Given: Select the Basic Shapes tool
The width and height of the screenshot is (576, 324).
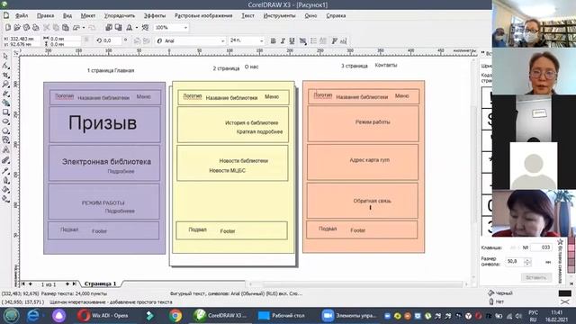Looking at the screenshot, I should (5, 140).
